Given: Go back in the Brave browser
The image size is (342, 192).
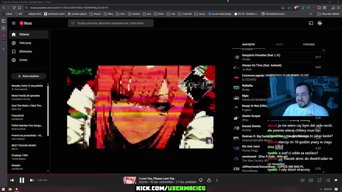Looking at the screenshot, I should click(4, 8).
